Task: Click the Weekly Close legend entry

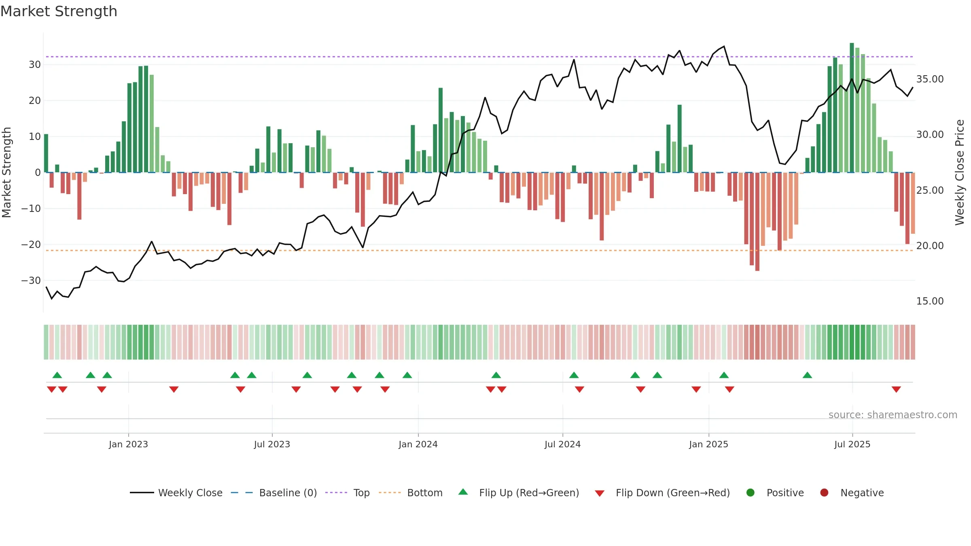Action: [x=176, y=493]
